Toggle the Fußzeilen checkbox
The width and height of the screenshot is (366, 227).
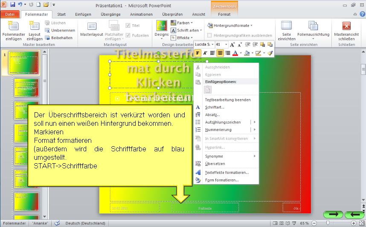(128, 36)
